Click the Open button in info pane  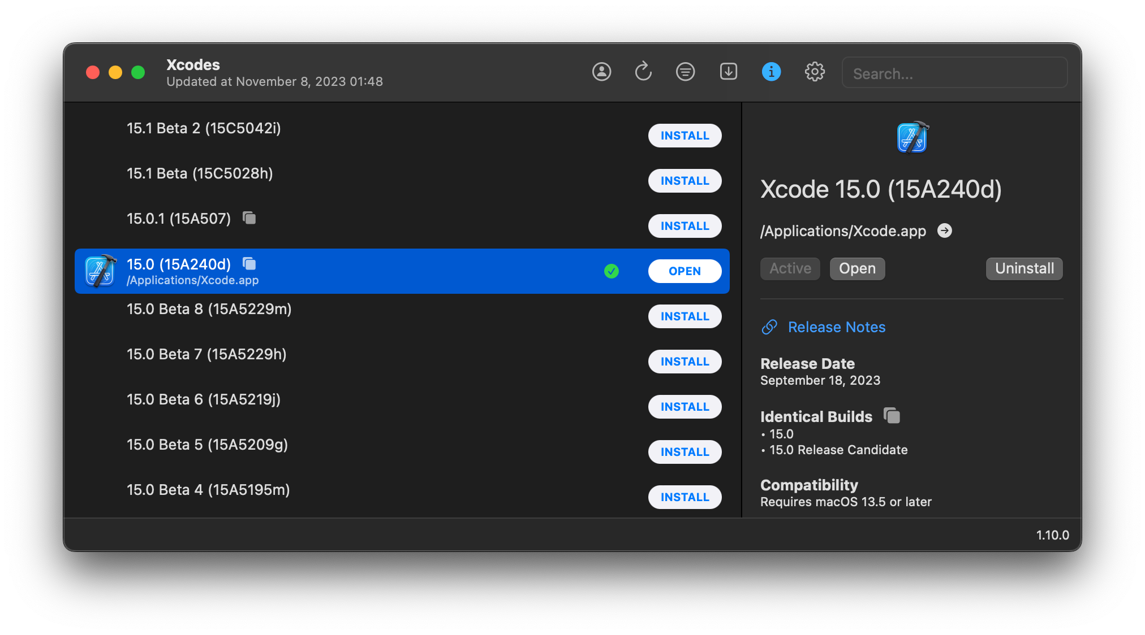(x=857, y=268)
